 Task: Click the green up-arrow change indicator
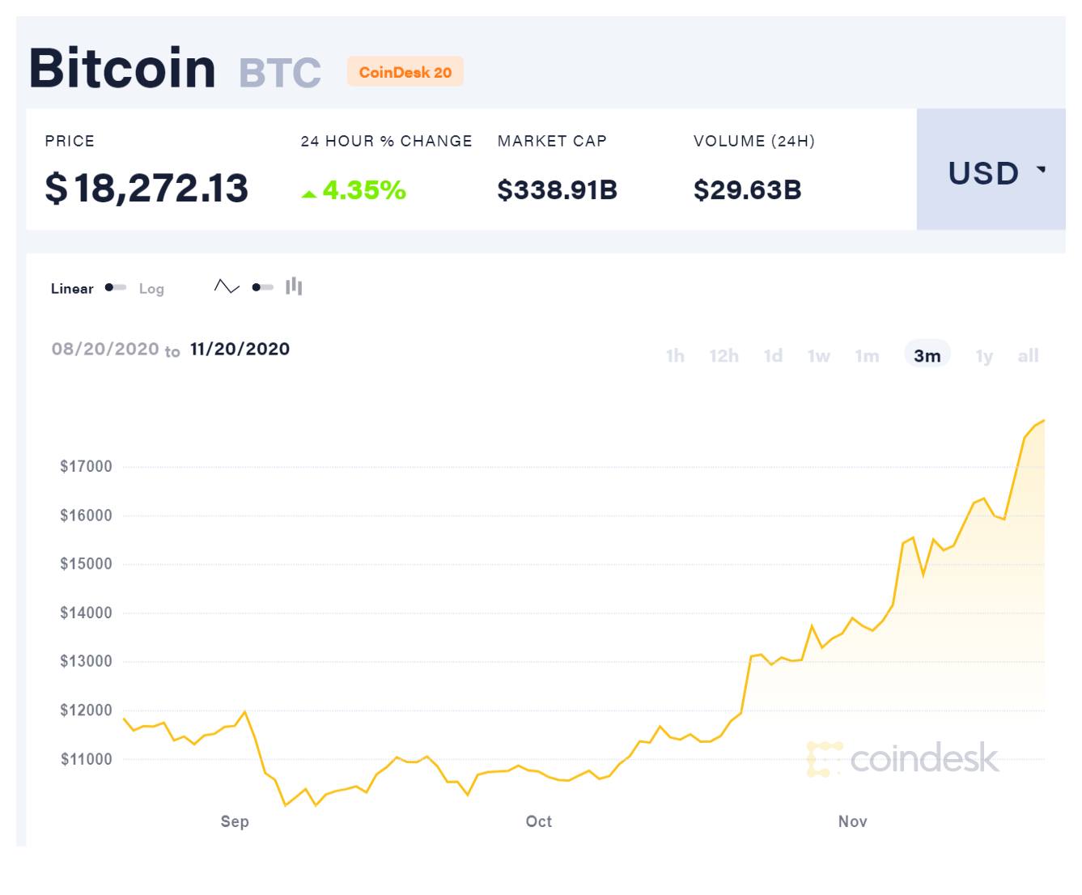pos(308,193)
